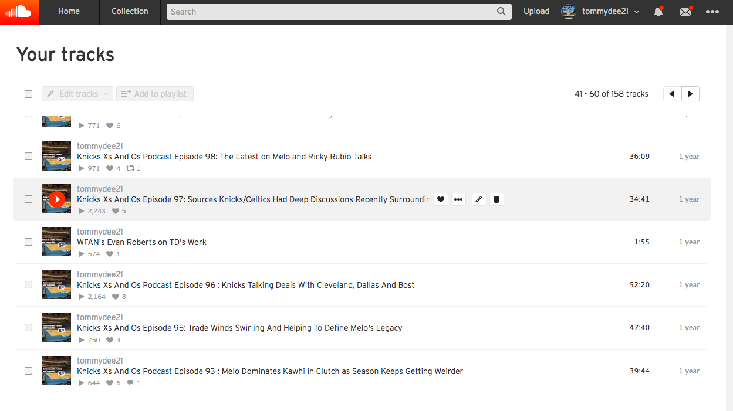Play the Episode 97 track
Image resolution: width=733 pixels, height=411 pixels.
57,199
